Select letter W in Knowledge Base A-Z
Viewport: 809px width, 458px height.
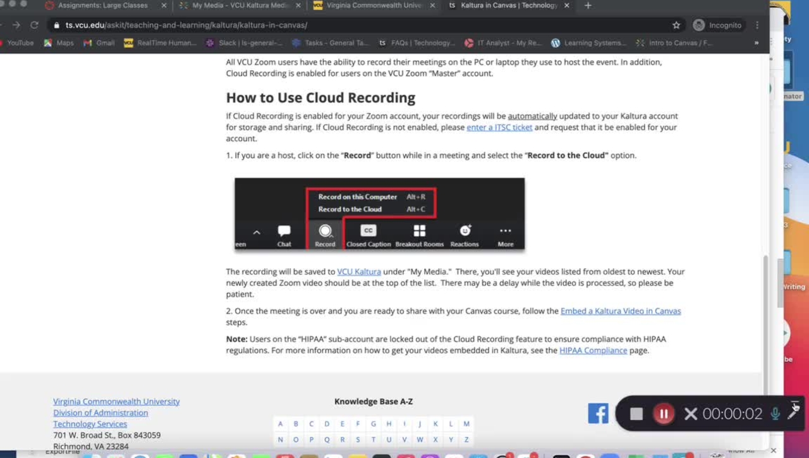click(420, 439)
